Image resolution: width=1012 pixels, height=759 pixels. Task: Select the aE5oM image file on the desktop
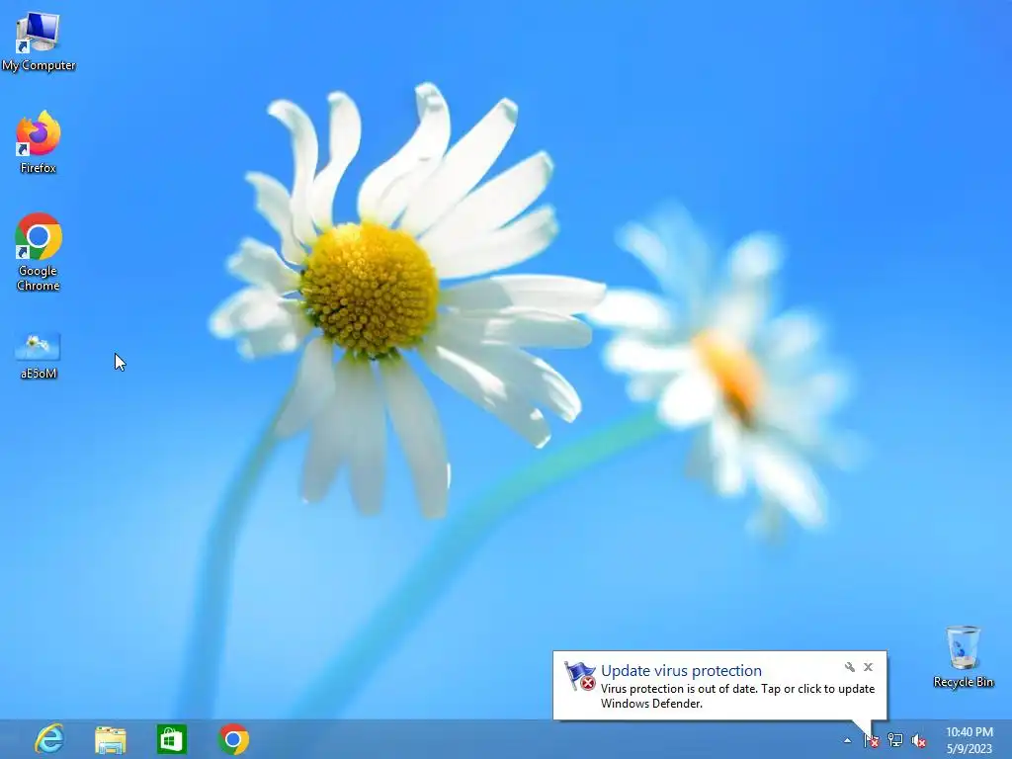(x=39, y=355)
